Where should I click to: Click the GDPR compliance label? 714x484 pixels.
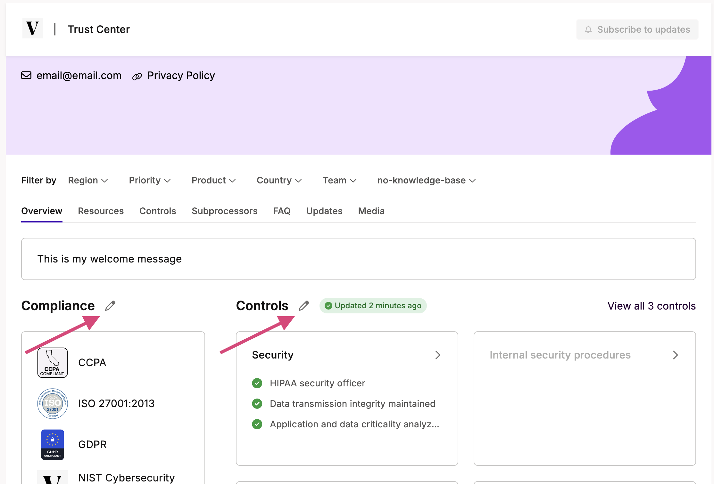point(92,445)
